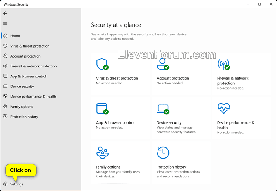Click 'View status and manage hardware security features.'
This screenshot has width=277, height=191.
click(x=176, y=130)
